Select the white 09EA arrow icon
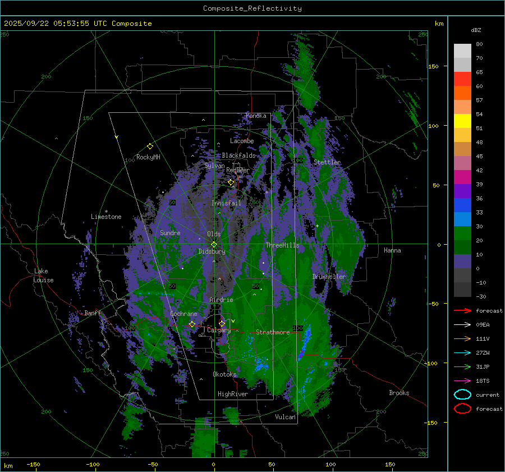 [x=462, y=324]
